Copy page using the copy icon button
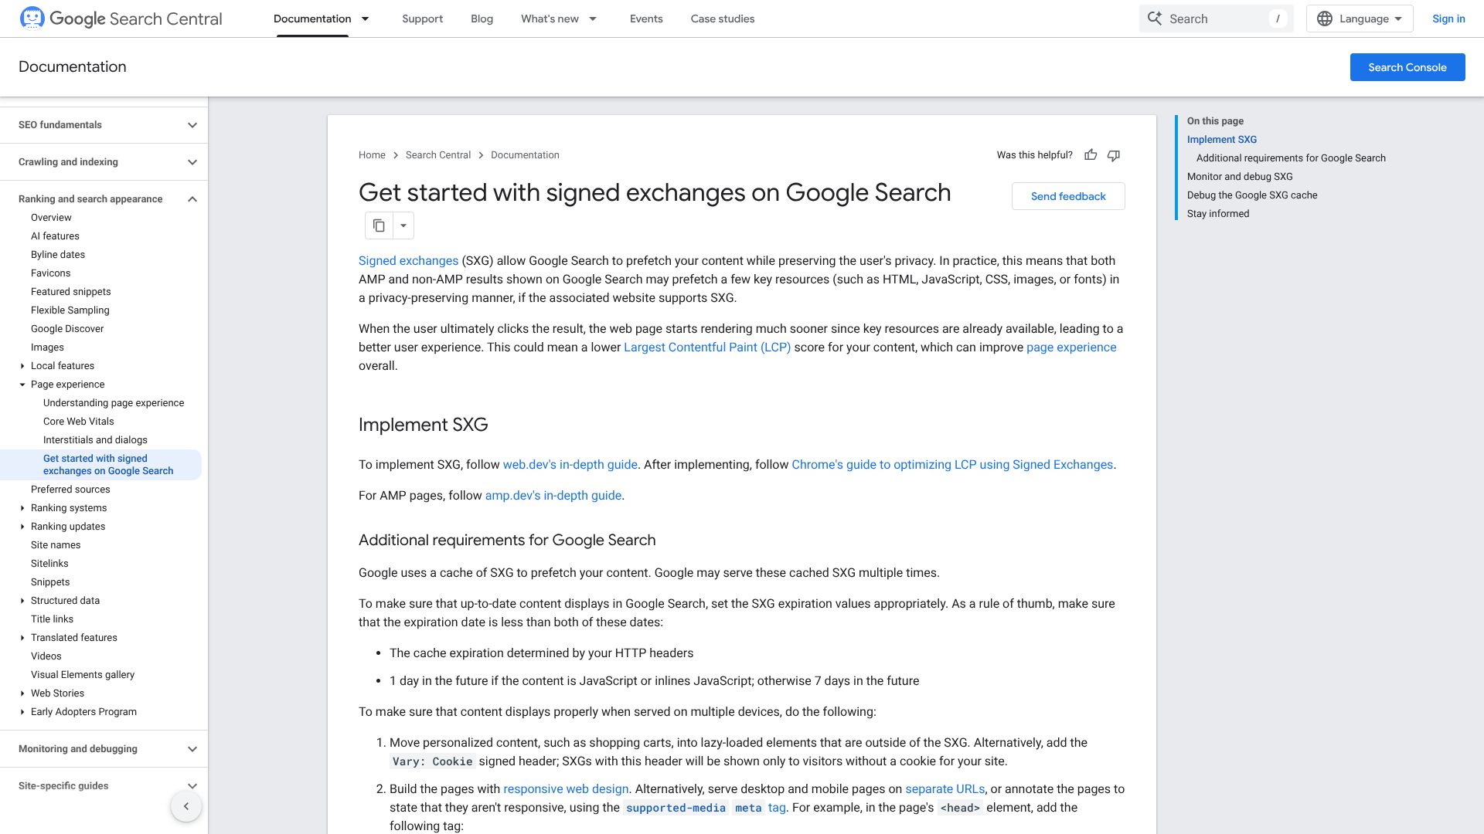Viewport: 1484px width, 834px height. coord(379,225)
